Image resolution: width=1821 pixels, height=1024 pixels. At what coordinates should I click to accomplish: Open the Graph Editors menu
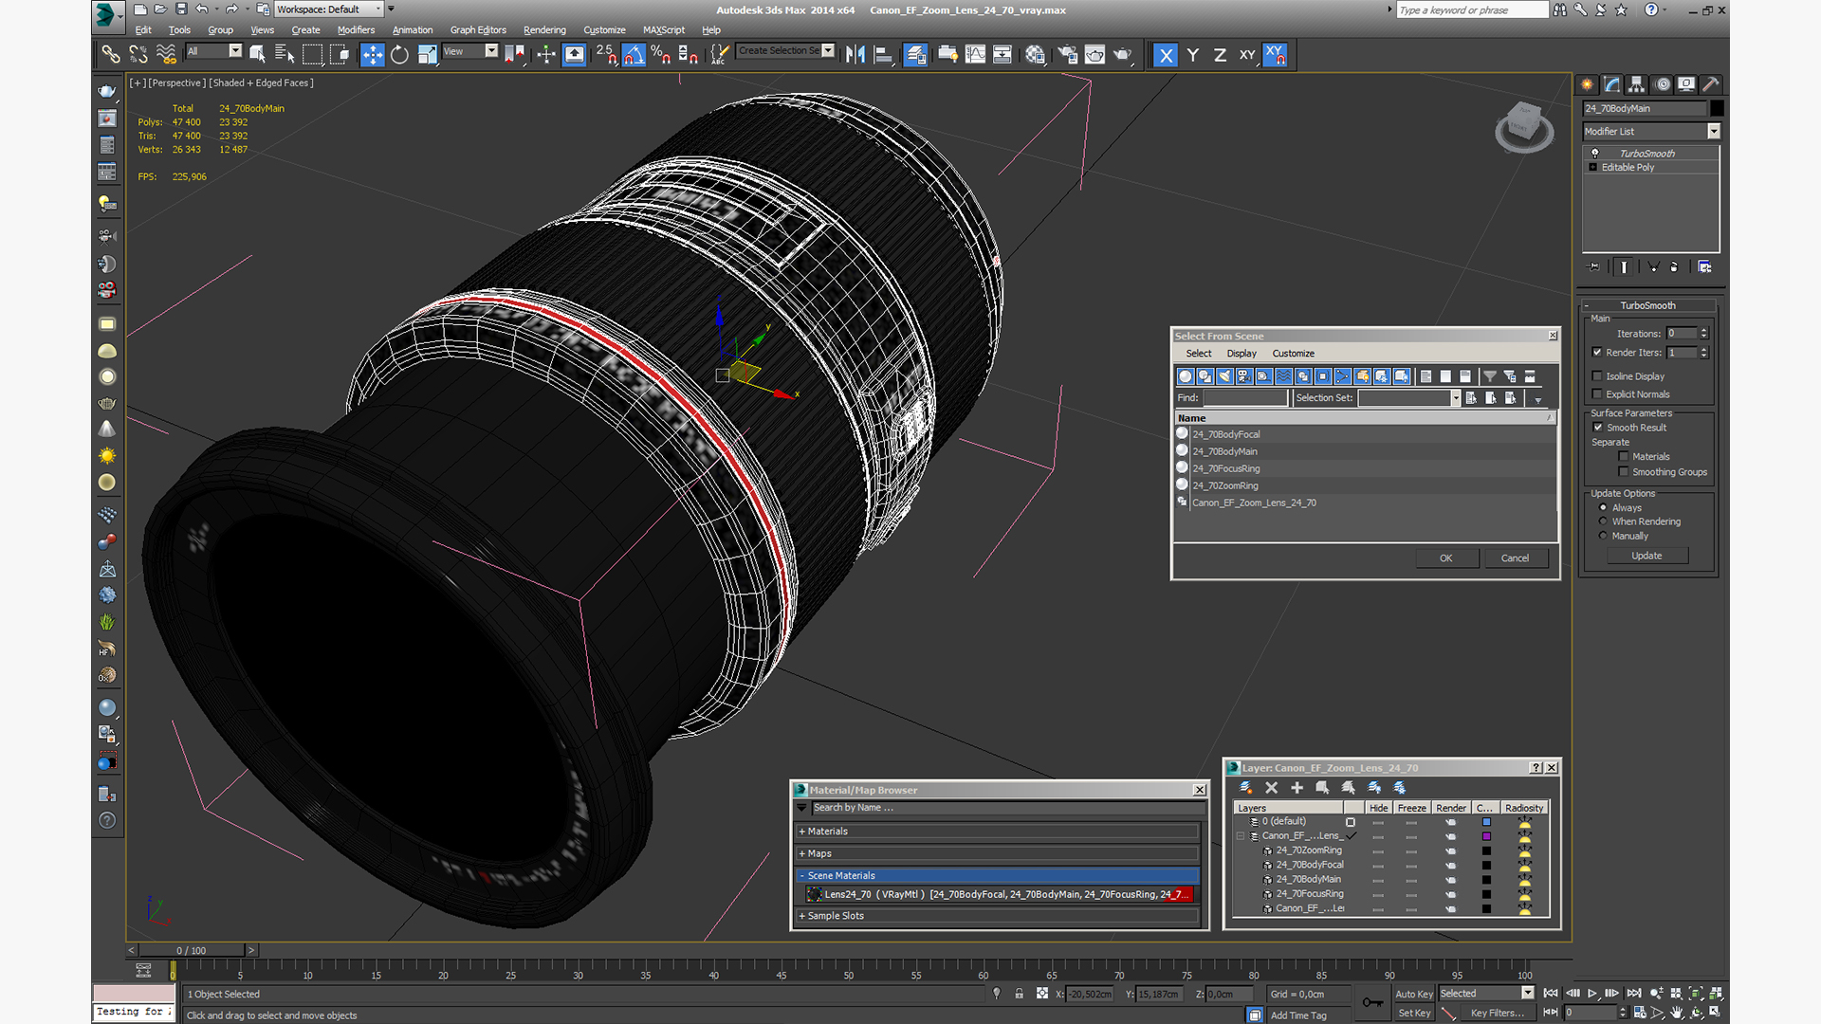478,30
